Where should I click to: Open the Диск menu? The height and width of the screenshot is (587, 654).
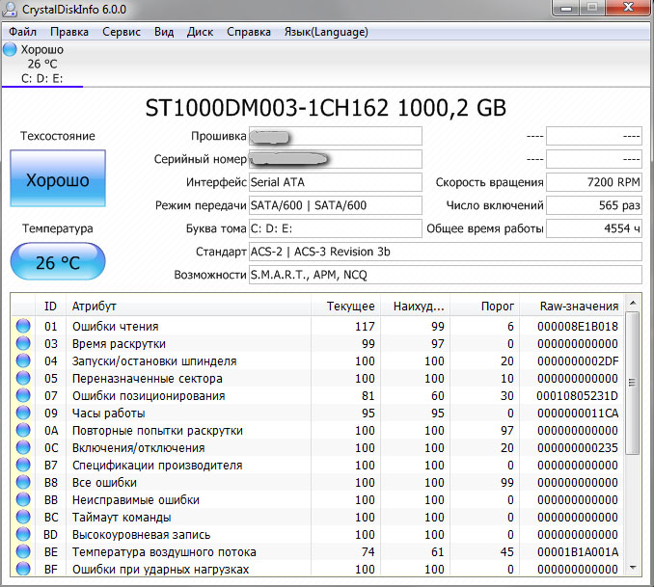coord(201,32)
